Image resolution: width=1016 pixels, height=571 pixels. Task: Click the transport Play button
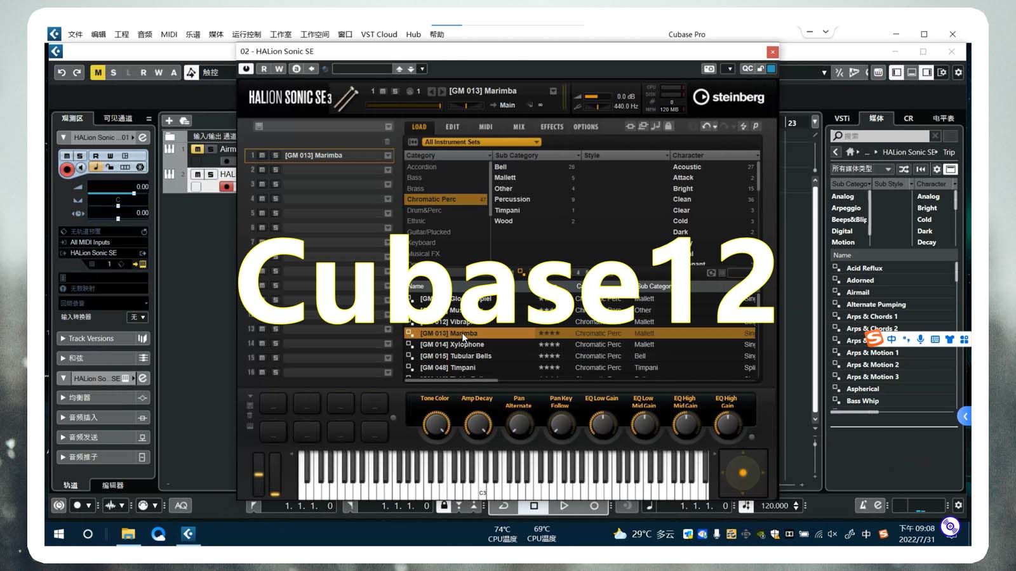[563, 506]
